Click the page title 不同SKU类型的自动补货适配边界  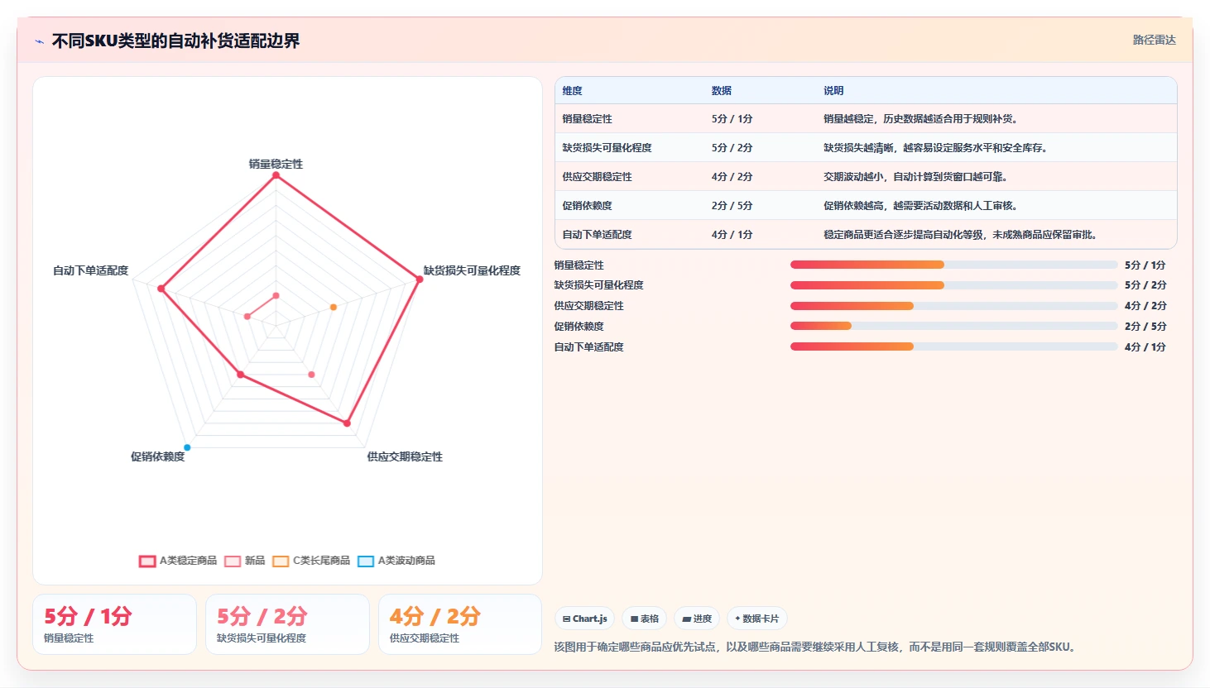click(176, 41)
